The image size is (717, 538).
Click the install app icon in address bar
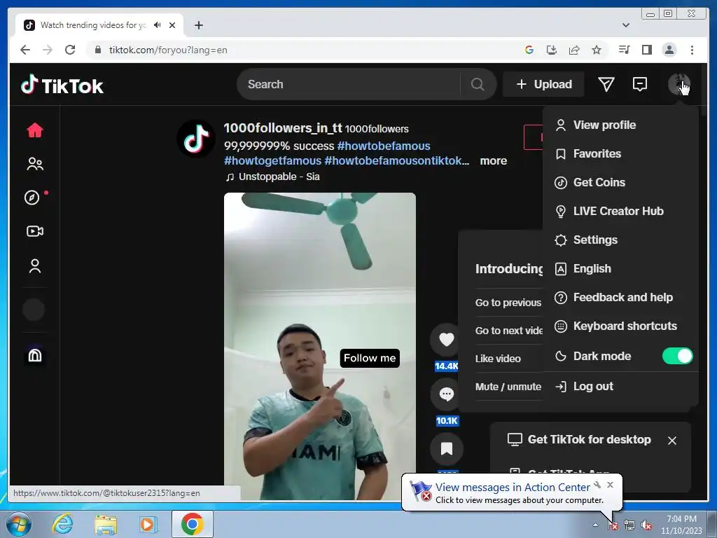tap(552, 50)
